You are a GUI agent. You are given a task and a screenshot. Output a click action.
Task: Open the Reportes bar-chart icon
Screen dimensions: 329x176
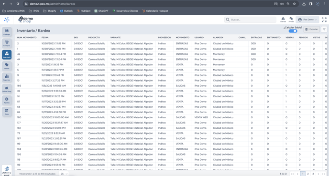coord(7,77)
